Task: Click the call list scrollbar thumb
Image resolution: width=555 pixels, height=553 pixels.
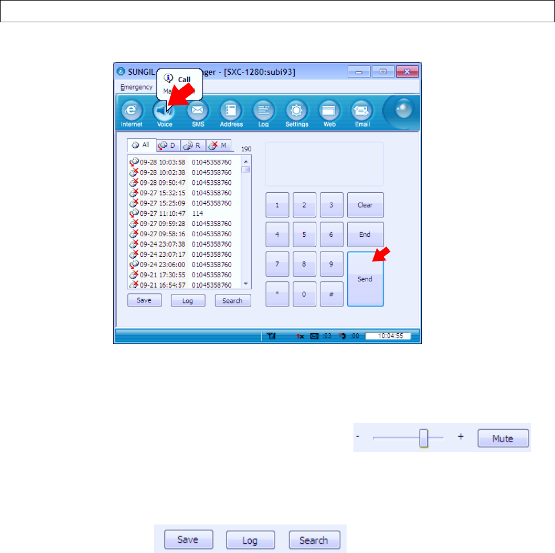Action: tap(246, 169)
